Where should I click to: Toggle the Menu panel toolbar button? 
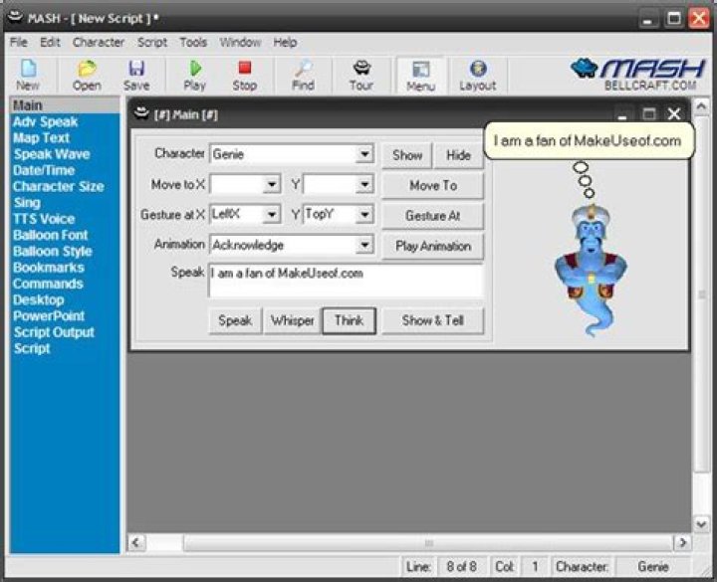[x=420, y=76]
